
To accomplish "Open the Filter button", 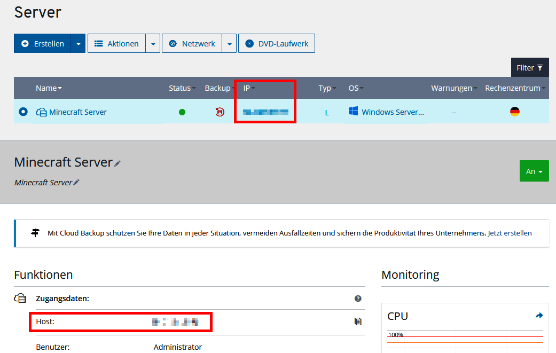I will coord(529,68).
